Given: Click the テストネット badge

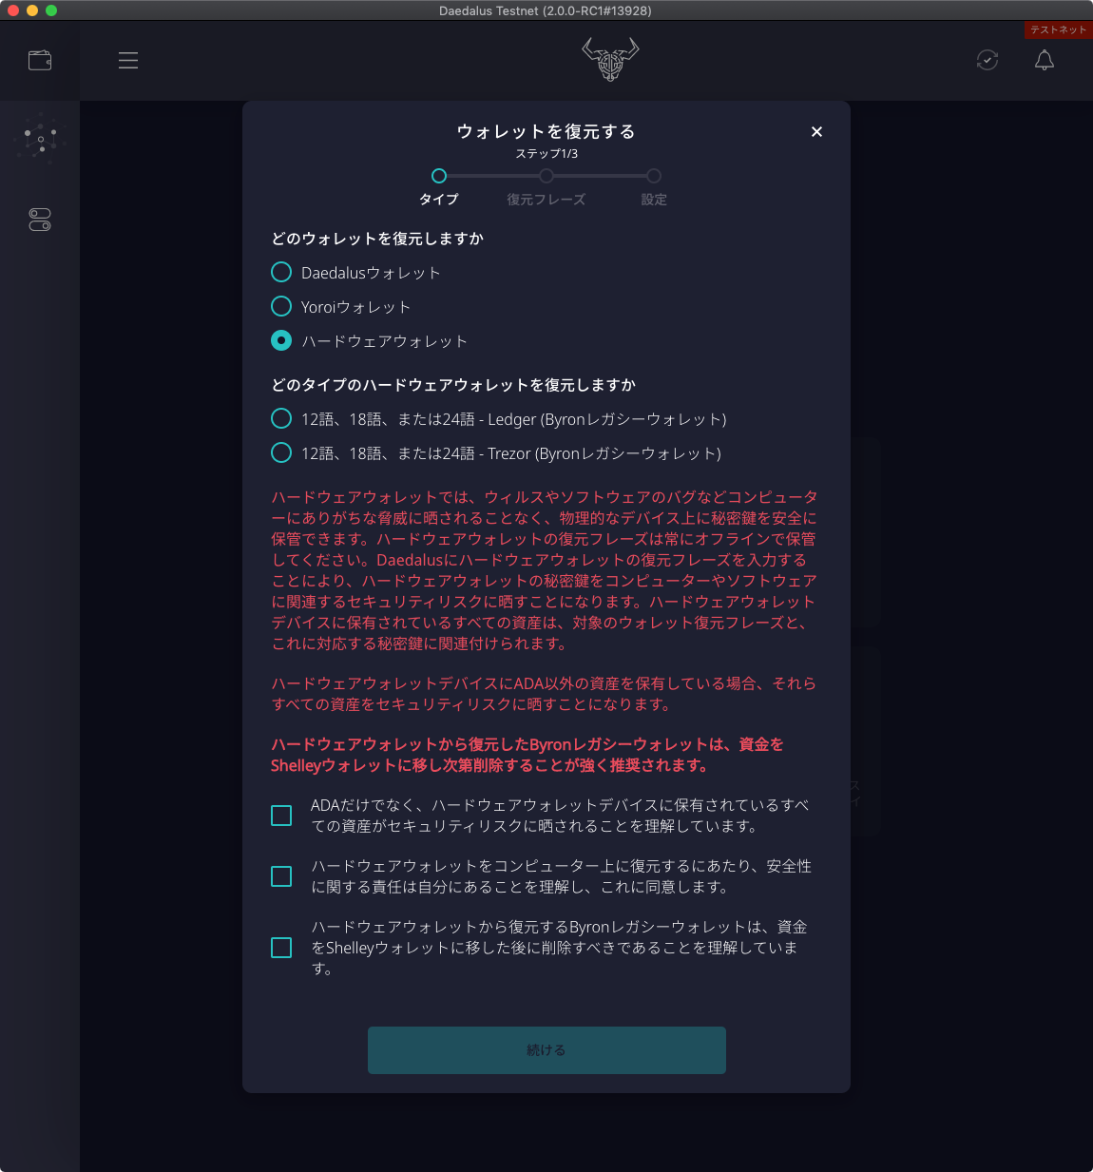Looking at the screenshot, I should click(1059, 30).
